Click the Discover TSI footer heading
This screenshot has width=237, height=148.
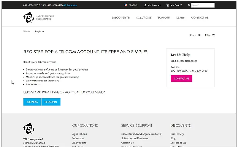click(181, 126)
